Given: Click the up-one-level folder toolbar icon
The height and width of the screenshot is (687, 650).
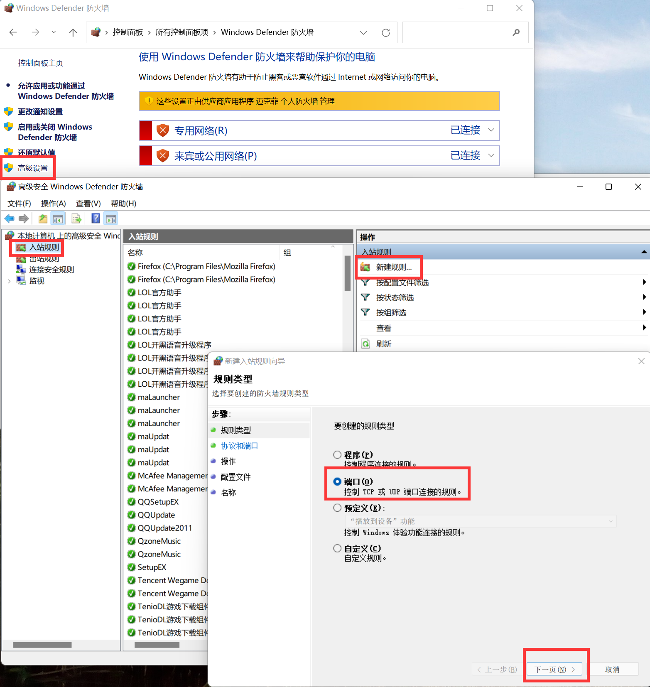Looking at the screenshot, I should tap(43, 218).
